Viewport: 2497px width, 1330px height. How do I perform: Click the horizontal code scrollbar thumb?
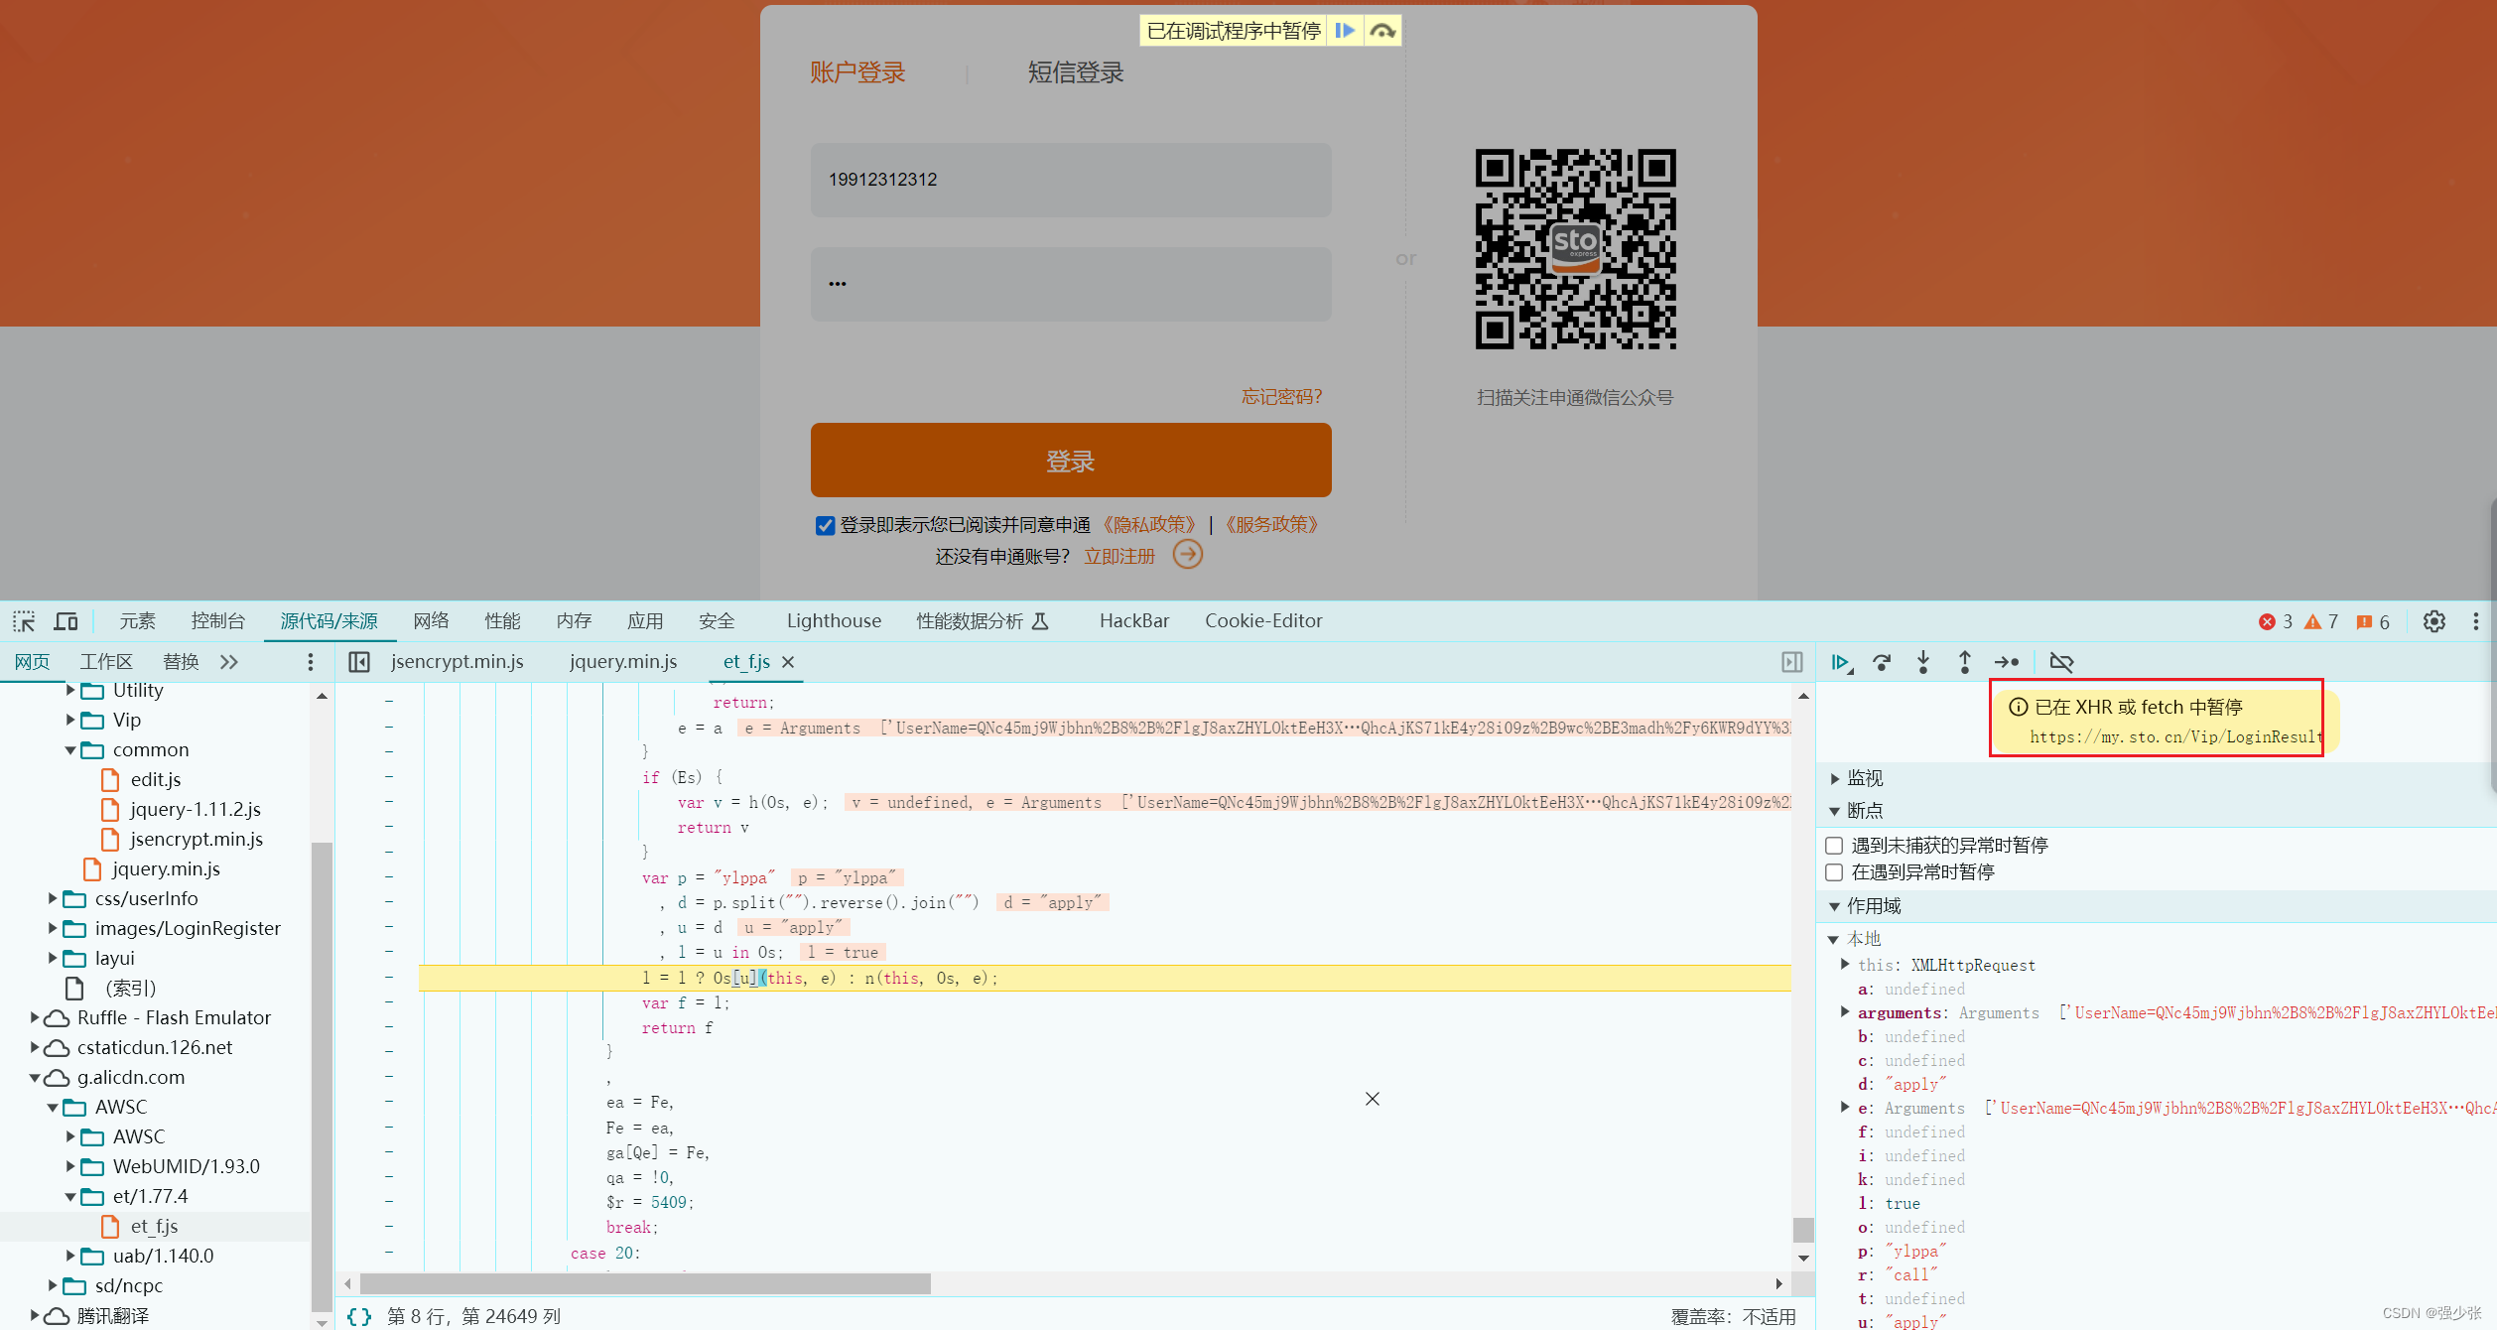point(645,1284)
